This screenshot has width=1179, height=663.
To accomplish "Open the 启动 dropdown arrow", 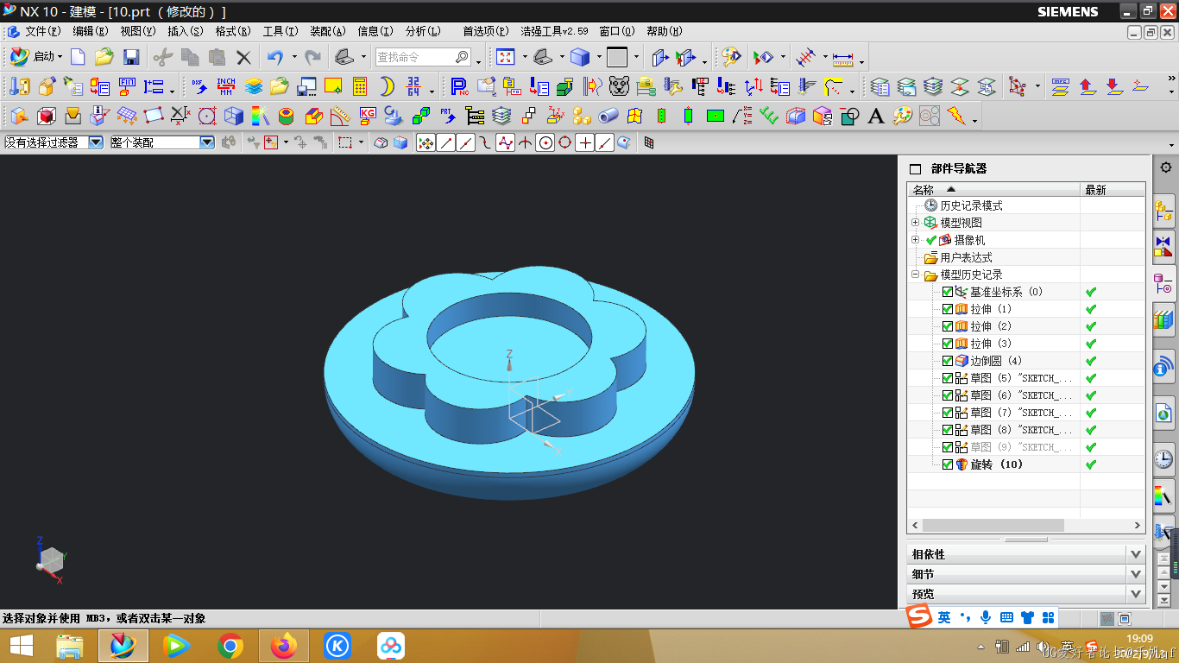I will click(60, 58).
